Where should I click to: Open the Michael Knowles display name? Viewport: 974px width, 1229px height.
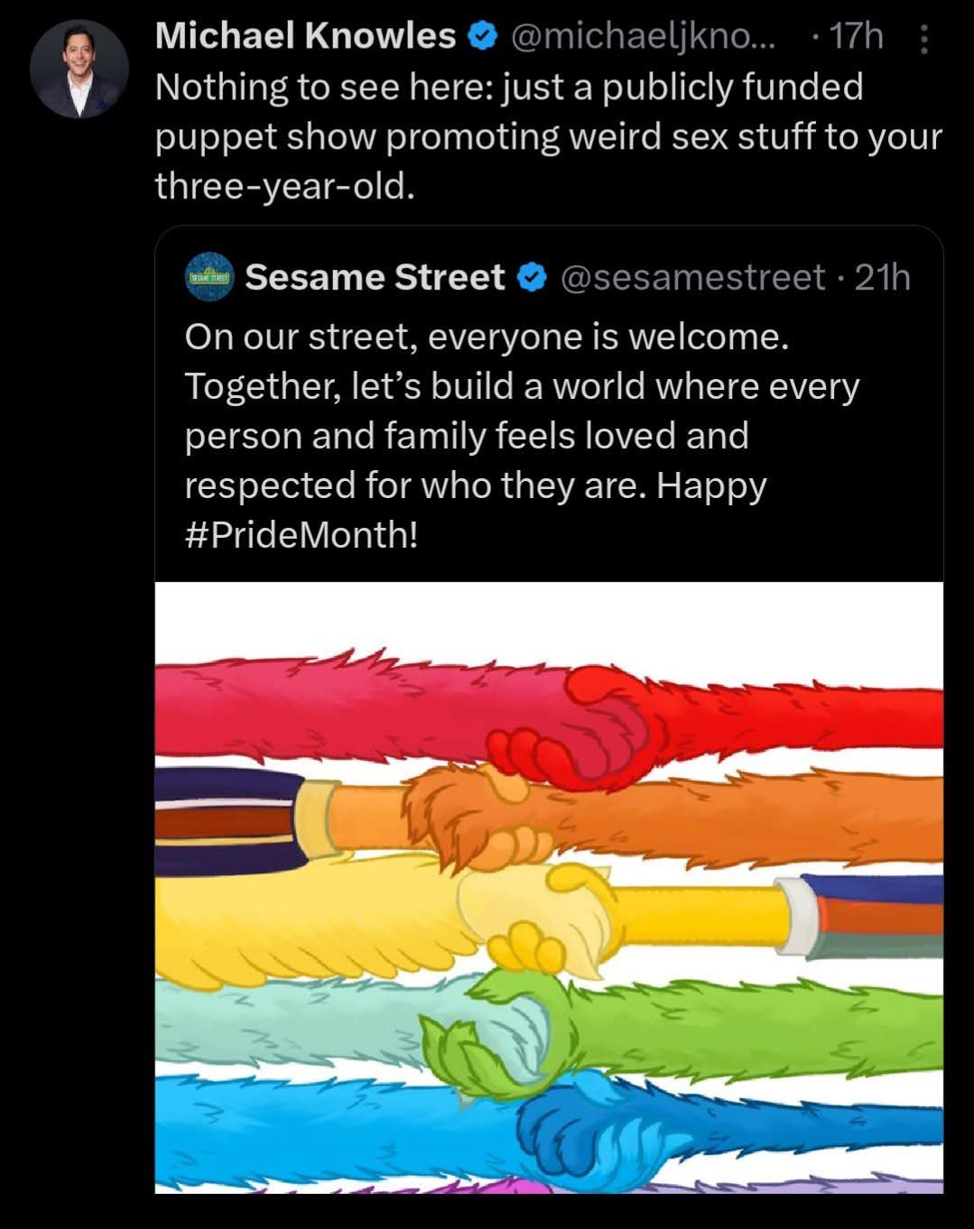coord(305,36)
